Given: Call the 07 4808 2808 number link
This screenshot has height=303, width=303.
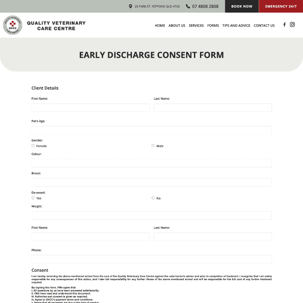Looking at the screenshot, I should tap(205, 7).
